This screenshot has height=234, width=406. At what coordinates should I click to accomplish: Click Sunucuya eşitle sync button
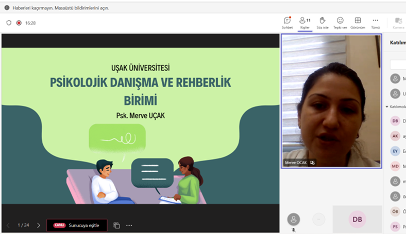[77, 225]
